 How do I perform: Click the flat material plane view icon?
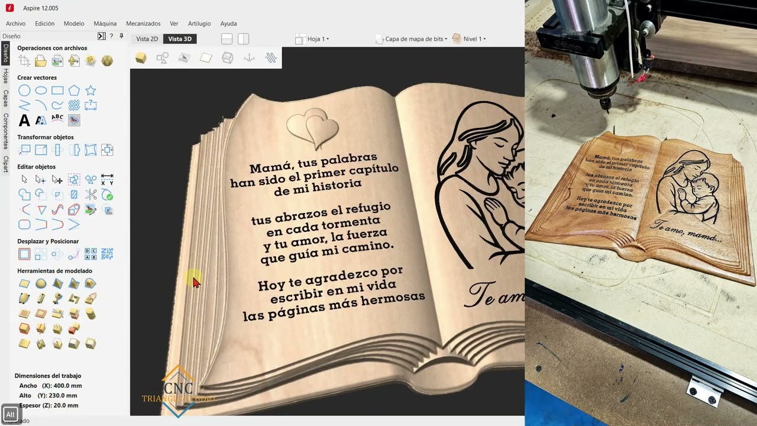tap(206, 57)
